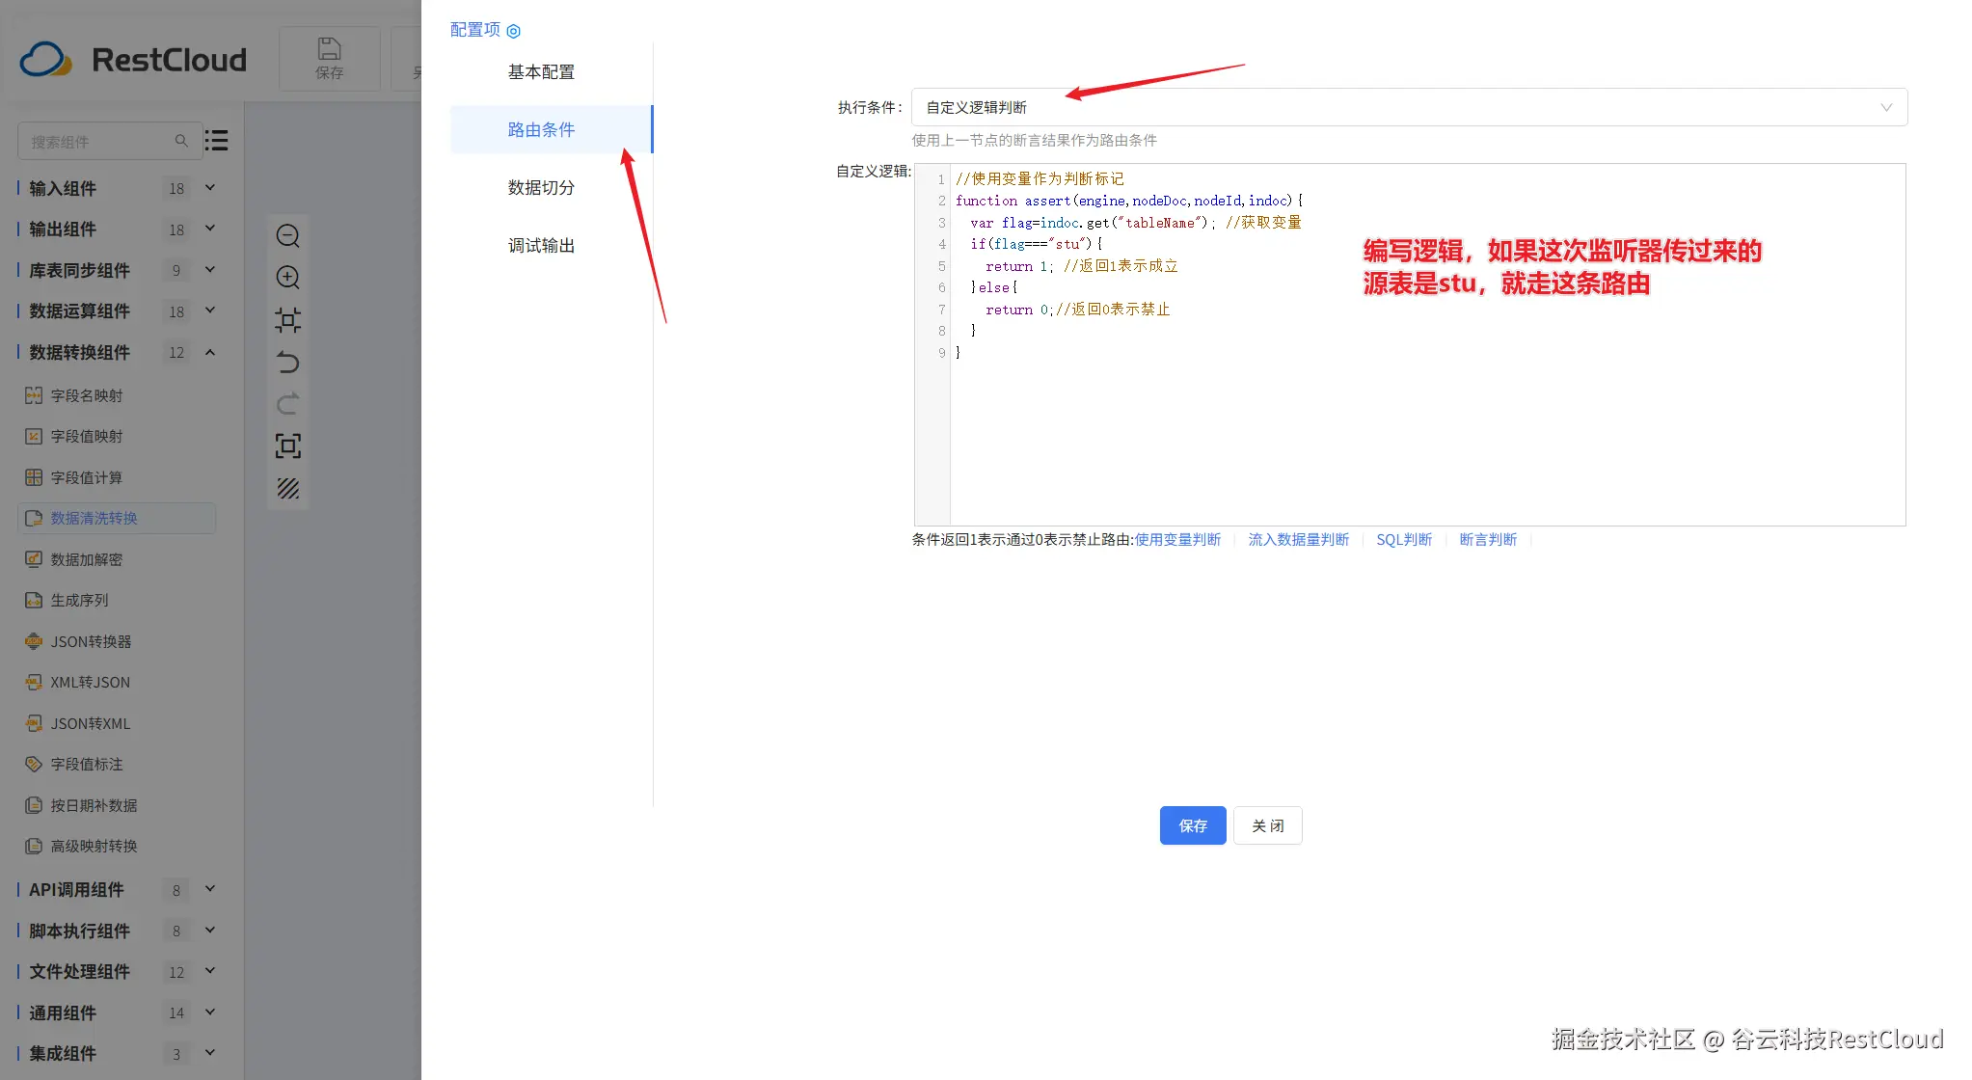Expand the 数据运算组件 category

pyautogui.click(x=210, y=310)
